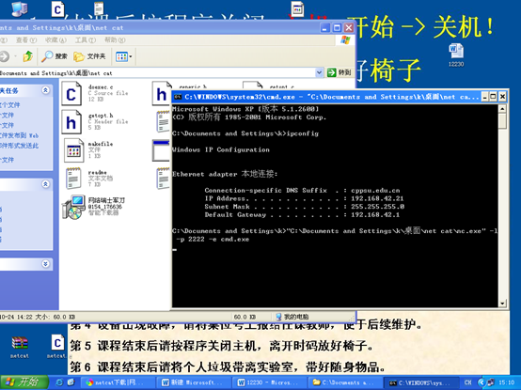Click the tray expand arrow icon

pos(482,382)
